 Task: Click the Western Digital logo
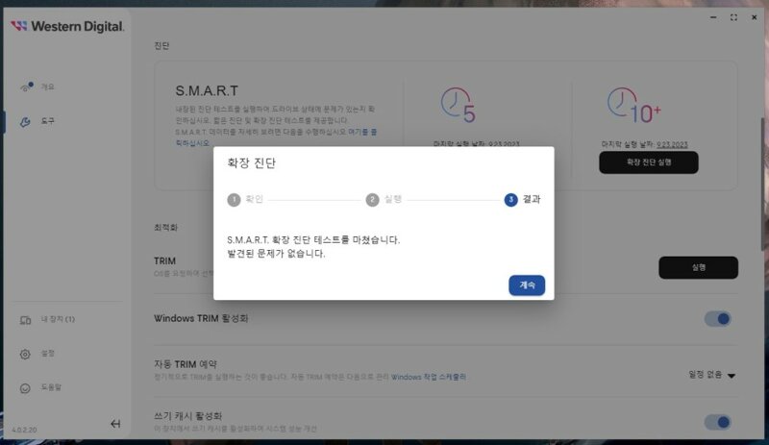pos(67,26)
